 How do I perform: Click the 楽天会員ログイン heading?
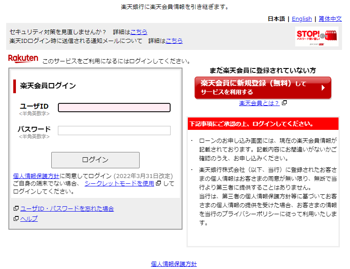pos(48,86)
